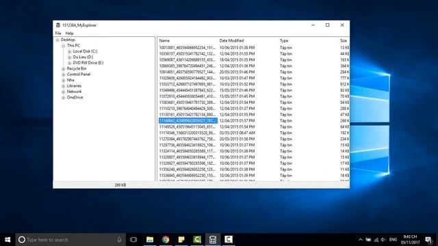The height and width of the screenshot is (246, 438).
Task: Expand the Du Lieu (D:) node
Action: (70, 57)
